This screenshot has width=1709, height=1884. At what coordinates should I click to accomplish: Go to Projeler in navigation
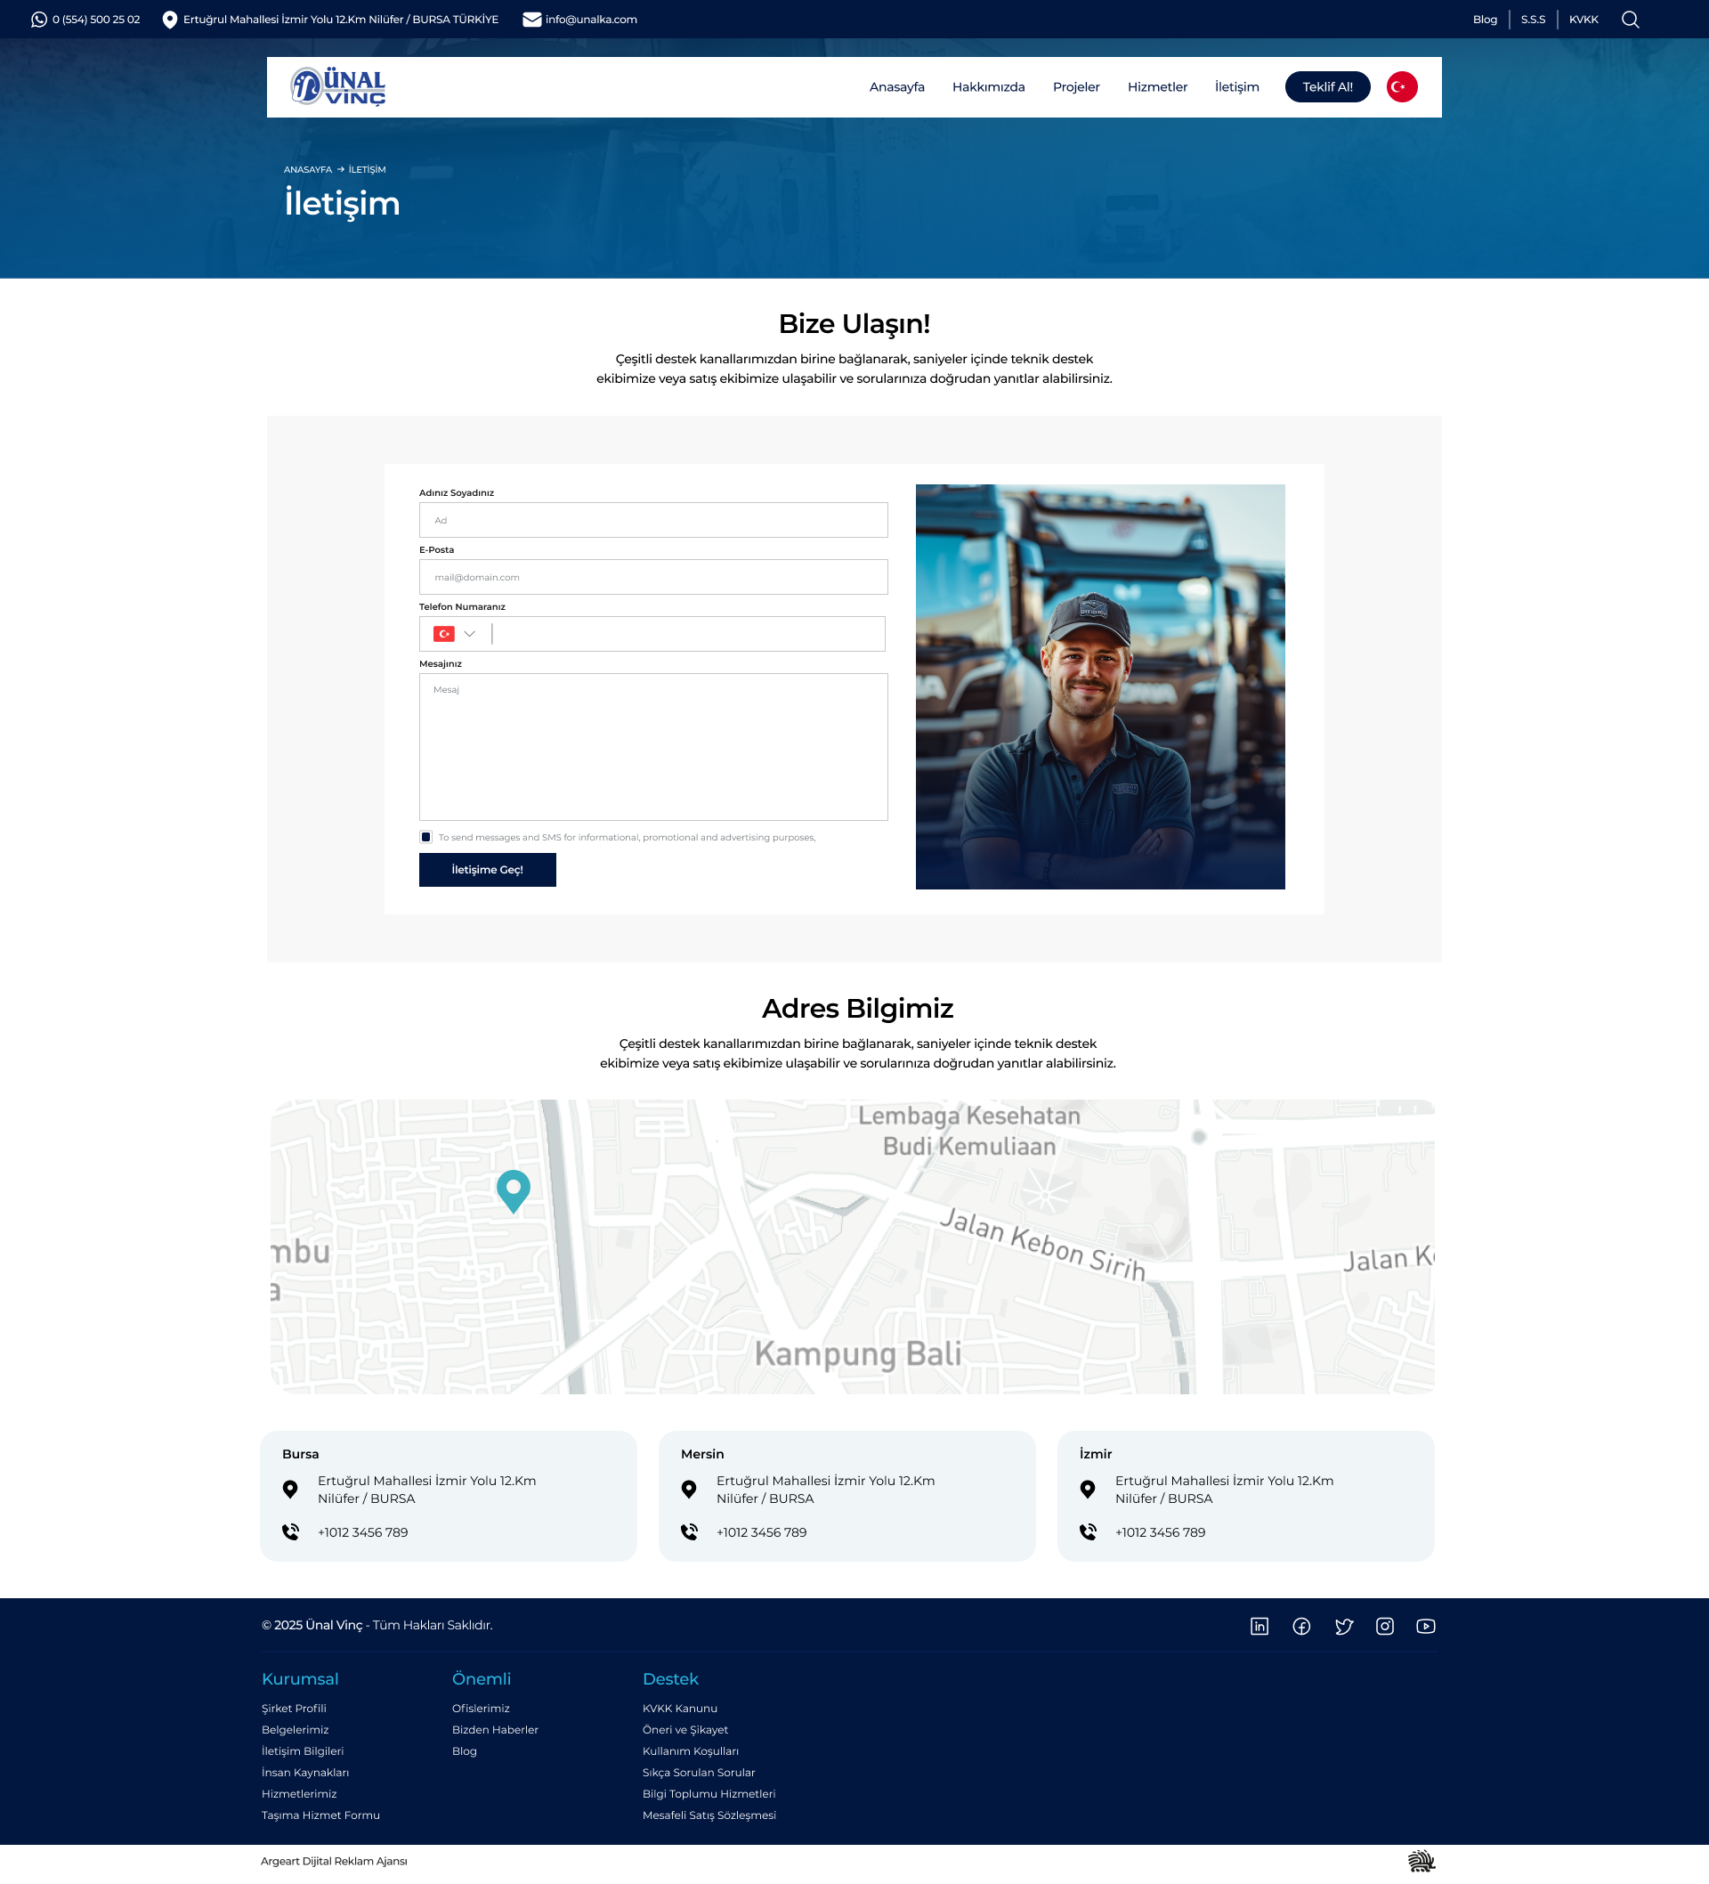coord(1075,87)
